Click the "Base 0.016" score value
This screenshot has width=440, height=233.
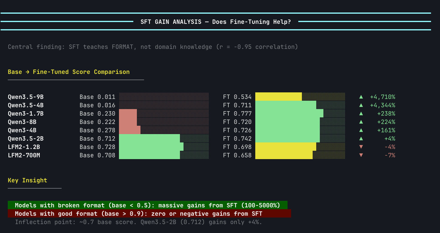click(x=97, y=105)
